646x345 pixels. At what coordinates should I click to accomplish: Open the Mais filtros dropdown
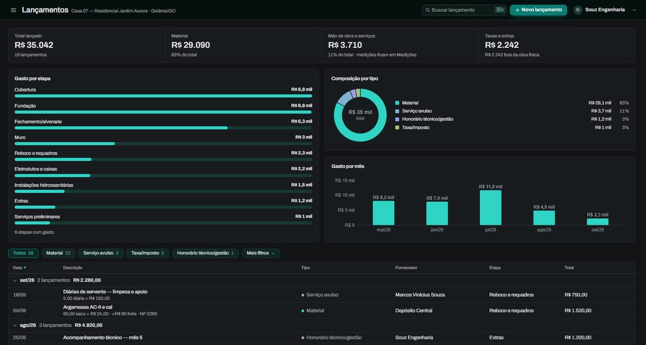[260, 253]
